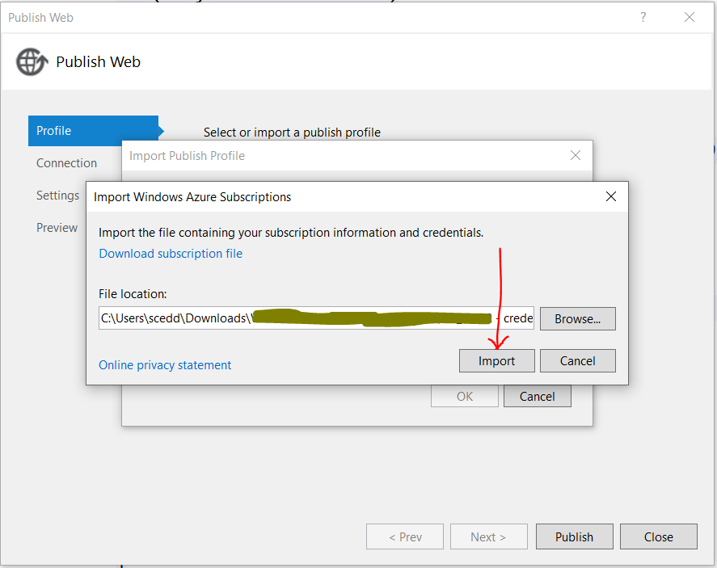Screen dimensions: 717x568
Task: Open help with the question mark icon
Action: (x=643, y=17)
